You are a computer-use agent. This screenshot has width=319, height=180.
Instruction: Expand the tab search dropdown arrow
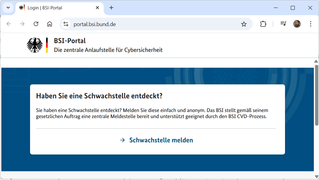8,8
